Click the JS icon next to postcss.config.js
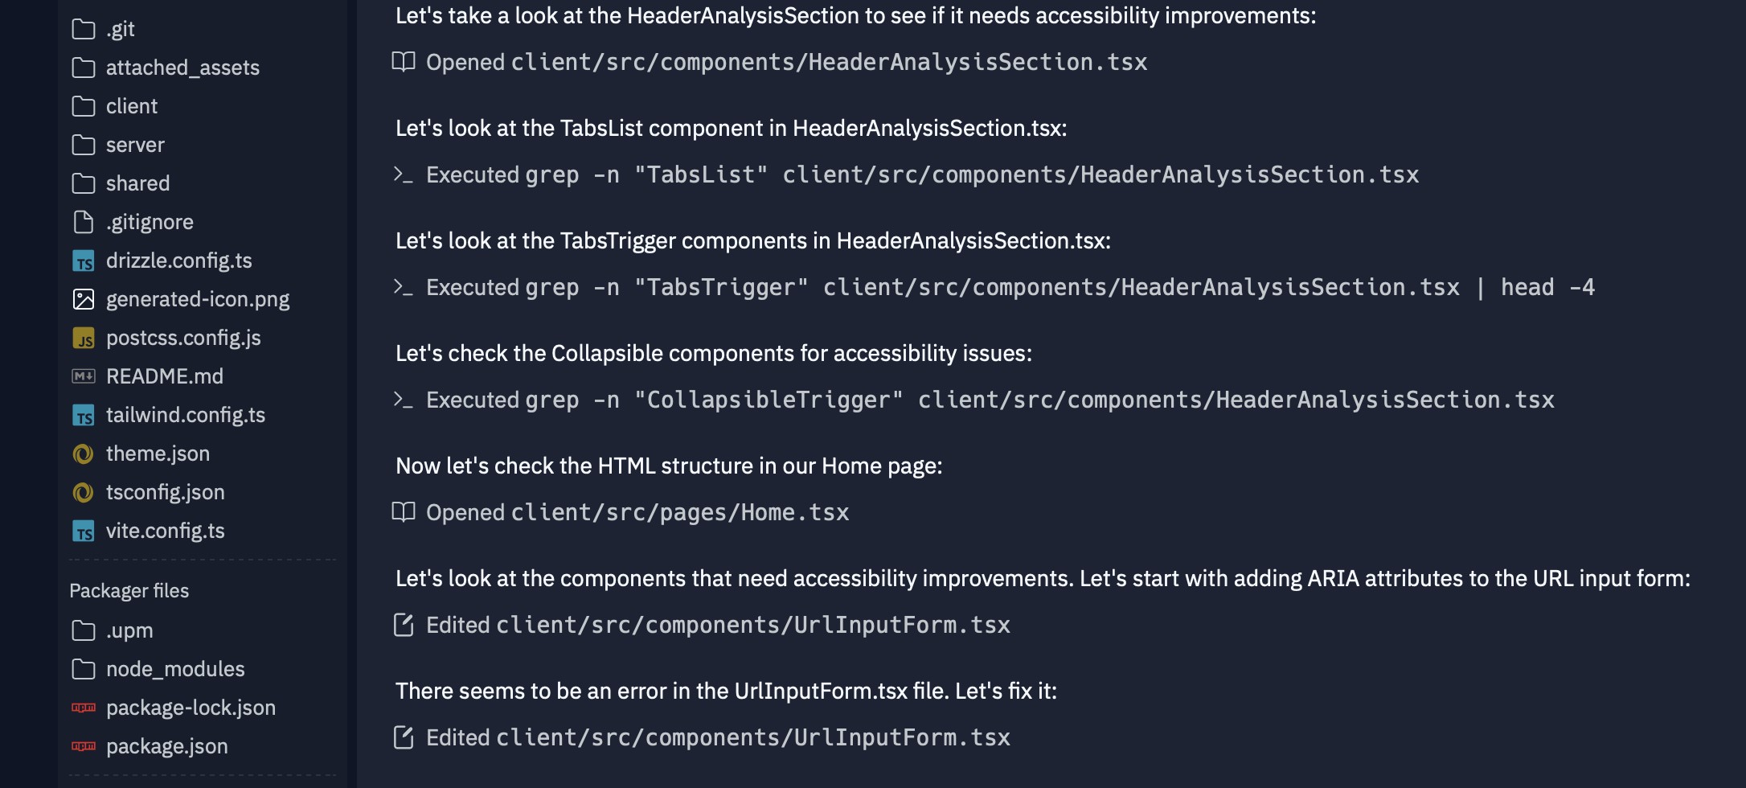 (x=84, y=339)
